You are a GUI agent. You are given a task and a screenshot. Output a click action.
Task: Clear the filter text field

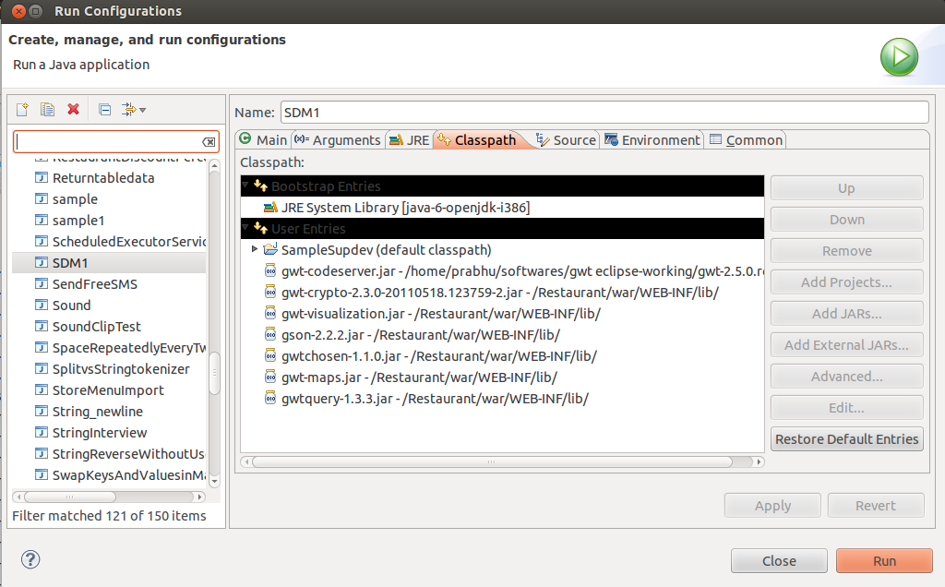tap(209, 141)
